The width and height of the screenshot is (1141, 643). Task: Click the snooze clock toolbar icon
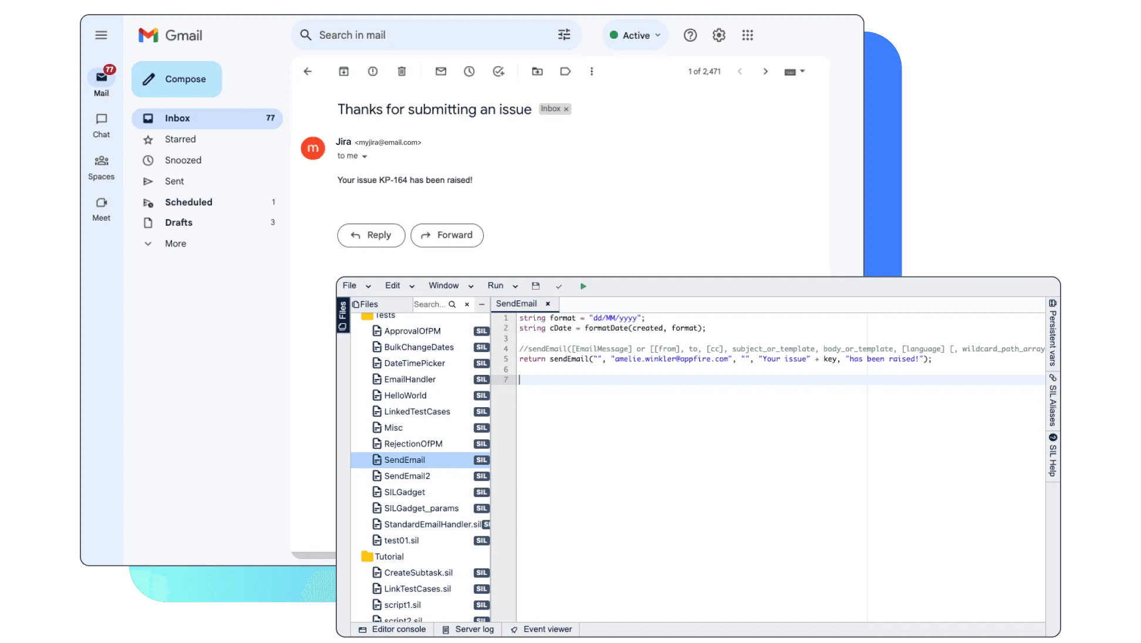click(469, 72)
